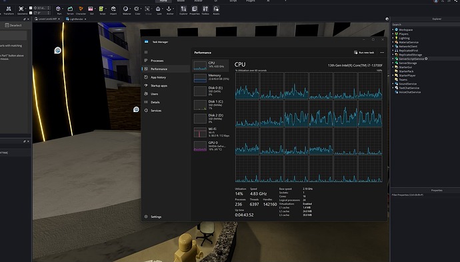
Task: Select the Wi-Fi performance entry
Action: [x=211, y=132]
